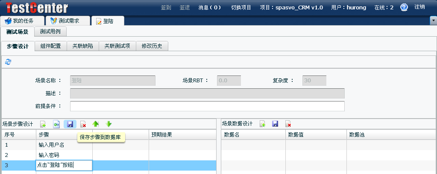Image resolution: width=437 pixels, height=174 pixels.
Task: Add a new scene data row
Action: pos(263,124)
